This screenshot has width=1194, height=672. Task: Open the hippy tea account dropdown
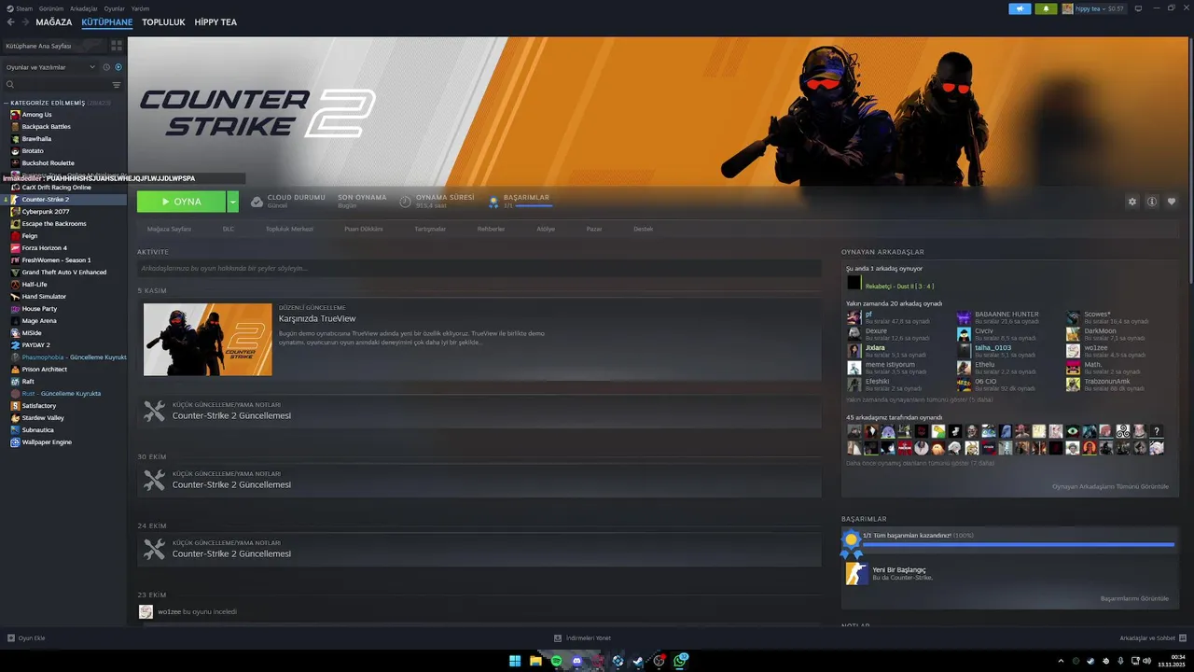[x=1092, y=8]
